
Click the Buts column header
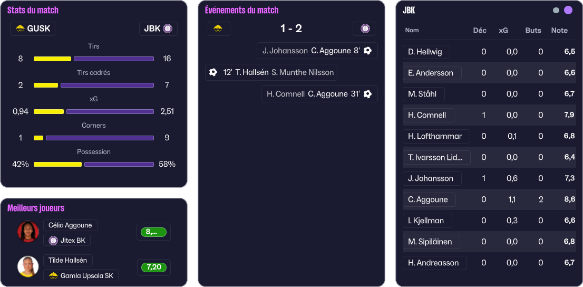click(533, 31)
